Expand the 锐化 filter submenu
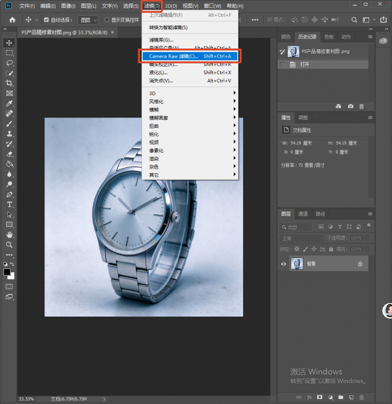 point(190,134)
